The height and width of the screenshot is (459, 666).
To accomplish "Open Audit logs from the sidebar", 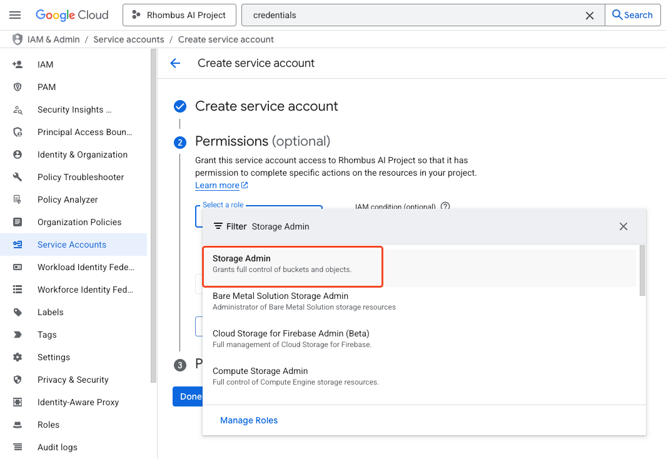I will [59, 447].
